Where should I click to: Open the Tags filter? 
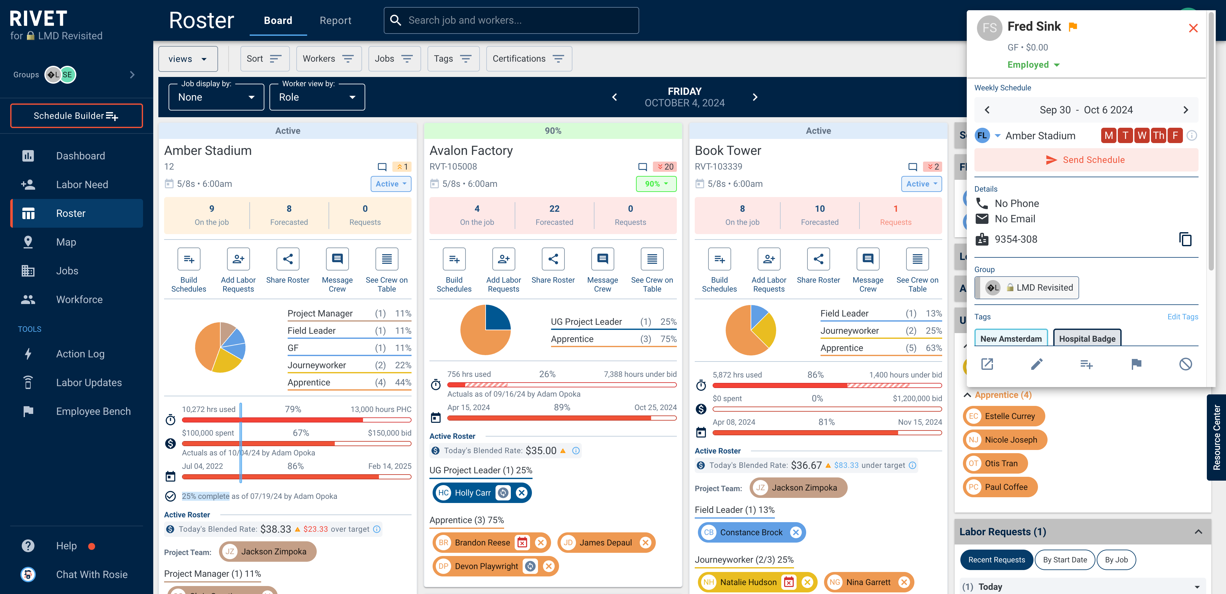click(453, 58)
